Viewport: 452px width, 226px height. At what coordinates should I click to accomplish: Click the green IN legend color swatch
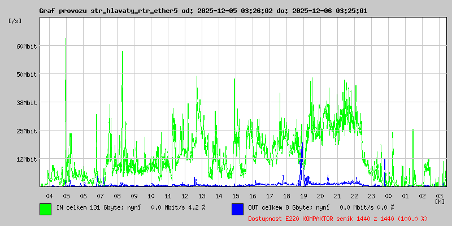point(45,209)
